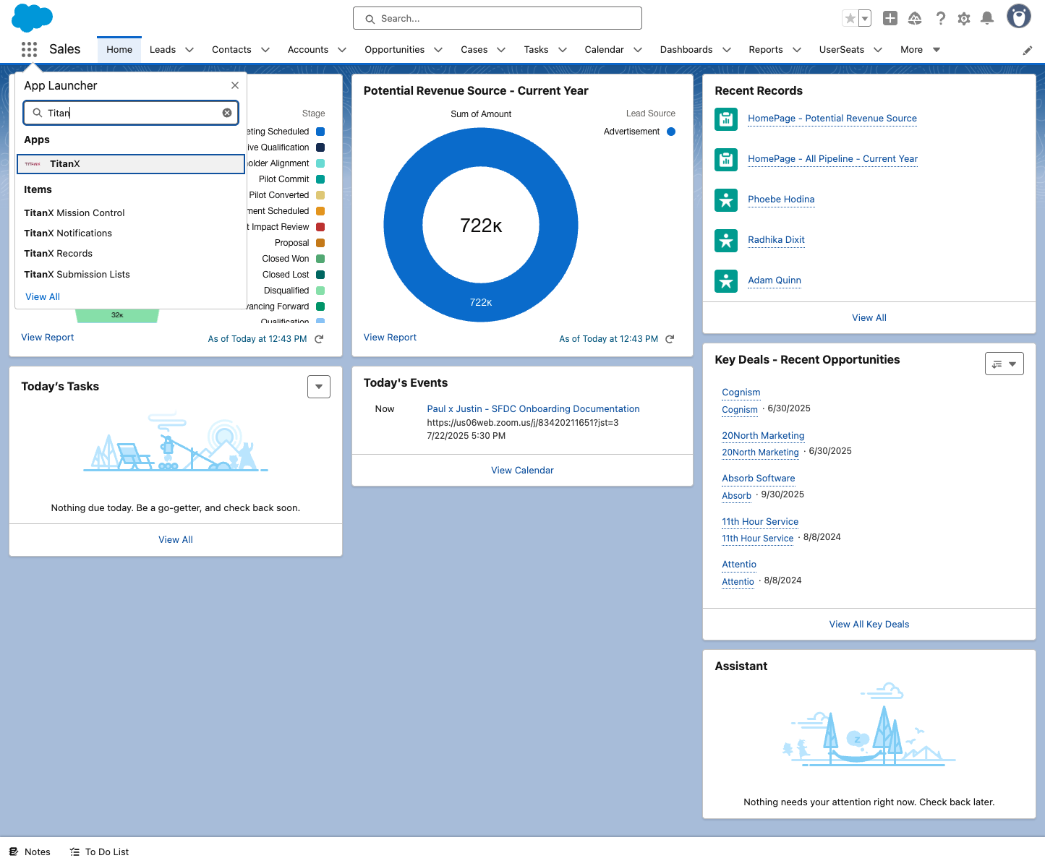The width and height of the screenshot is (1045, 866).
Task: Click the pencil icon to edit navigation
Action: [x=1028, y=51]
